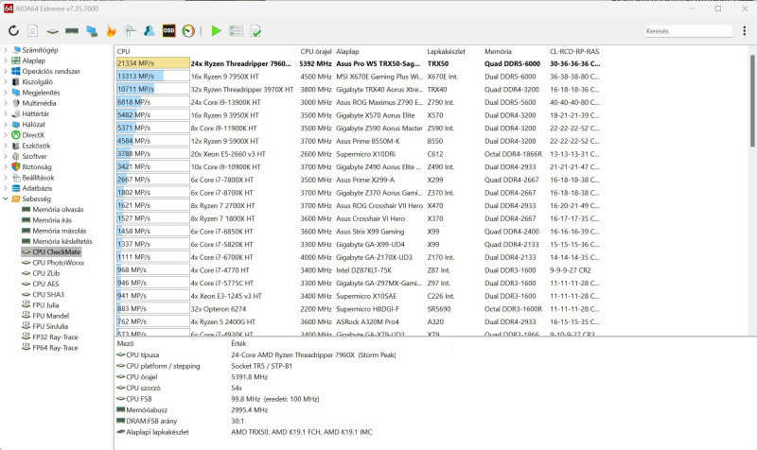Click the network computers toolbar icon
Image resolution: width=757 pixels, height=450 pixels.
coord(91,31)
